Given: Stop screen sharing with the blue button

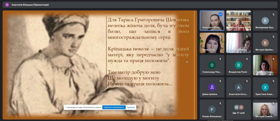Looking at the screenshot, I should [114, 107].
